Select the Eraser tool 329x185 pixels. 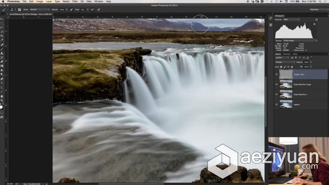pos(2,62)
